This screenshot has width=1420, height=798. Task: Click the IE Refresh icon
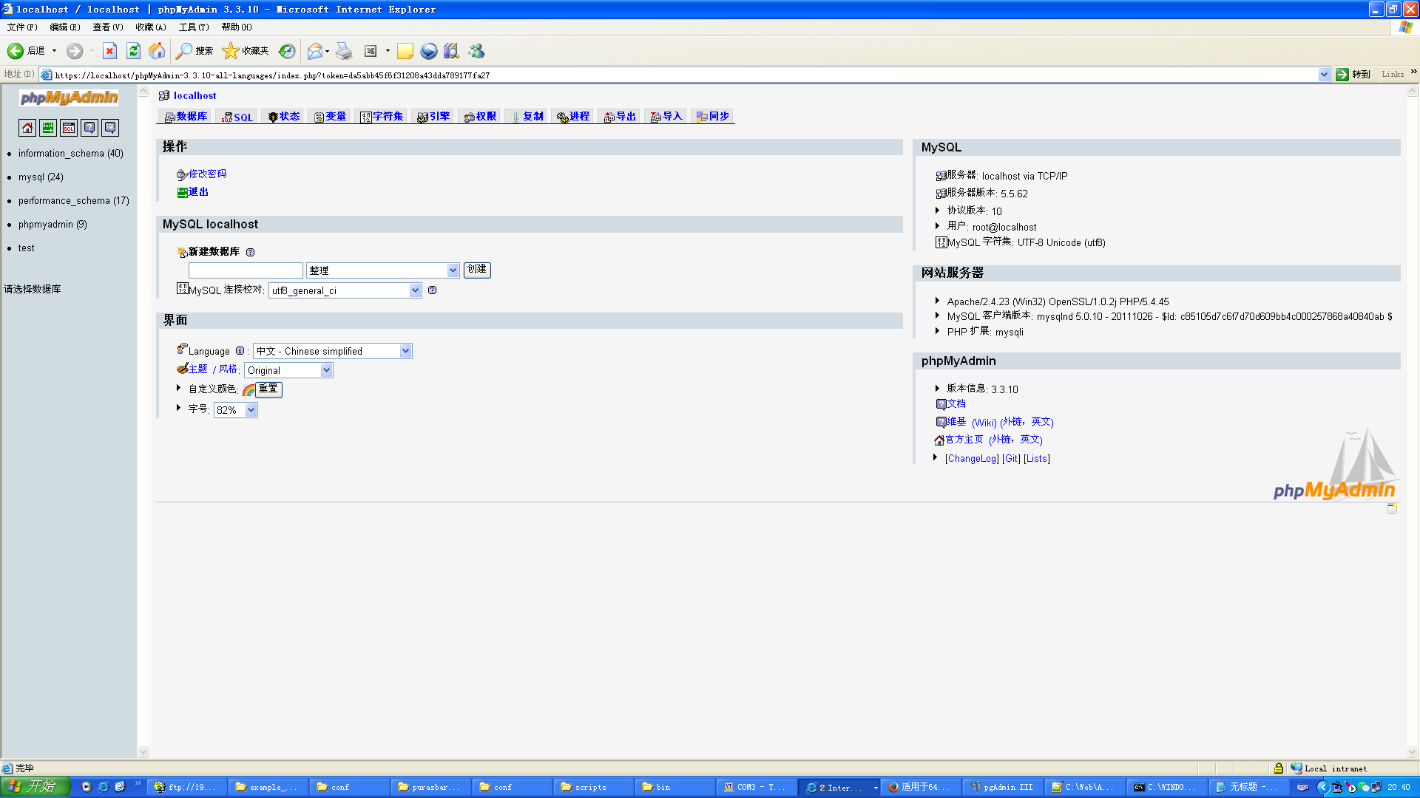click(x=133, y=51)
